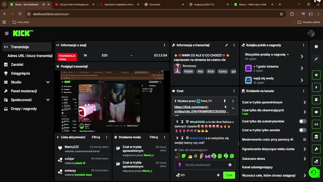Open the hamburger menu next to the Kick logo
Screen dimensions: 323x182
[x=7, y=33]
